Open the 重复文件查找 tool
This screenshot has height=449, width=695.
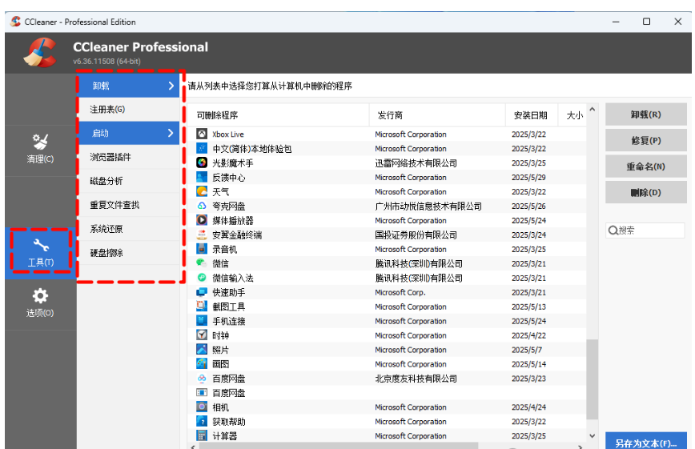point(129,205)
